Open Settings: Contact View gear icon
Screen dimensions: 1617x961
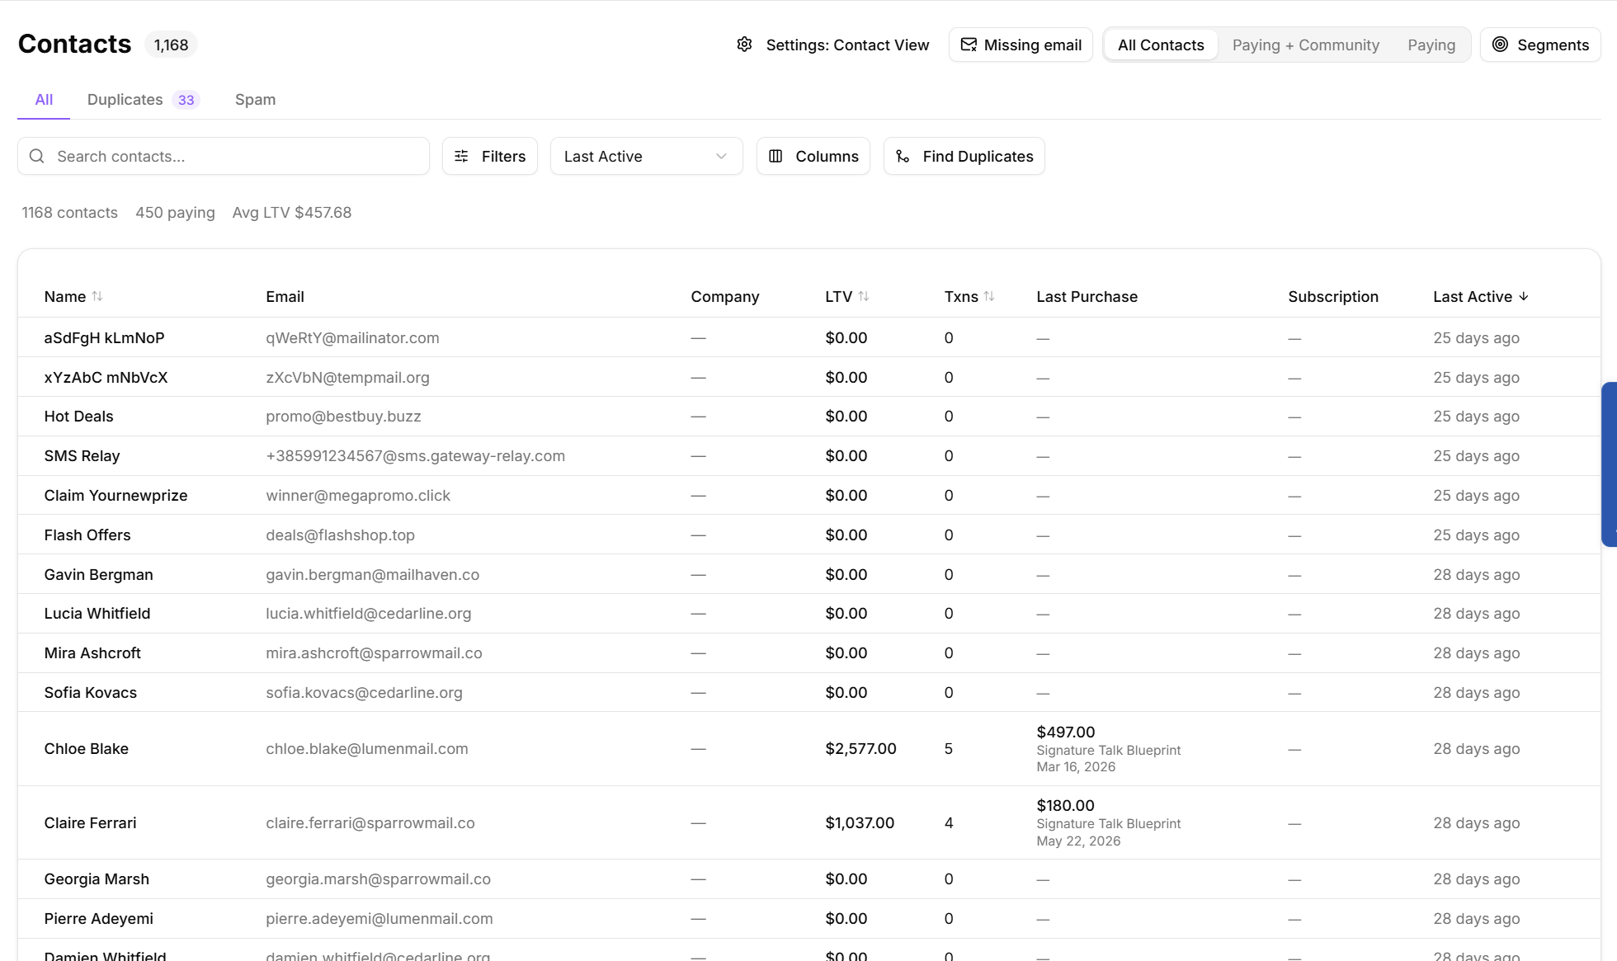tap(744, 45)
